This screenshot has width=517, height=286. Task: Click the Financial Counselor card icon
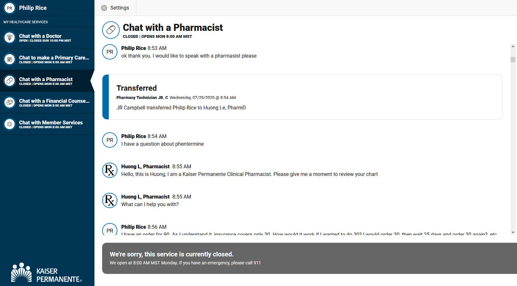click(10, 102)
